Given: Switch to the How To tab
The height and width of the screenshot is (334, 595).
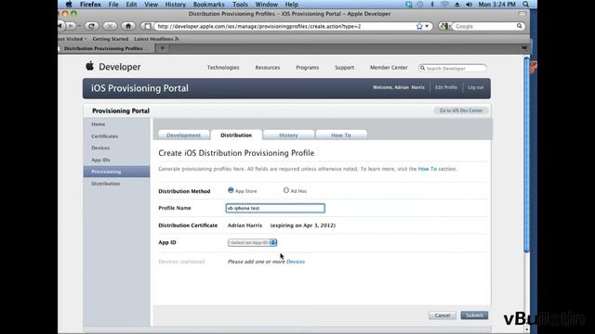Looking at the screenshot, I should tap(341, 135).
